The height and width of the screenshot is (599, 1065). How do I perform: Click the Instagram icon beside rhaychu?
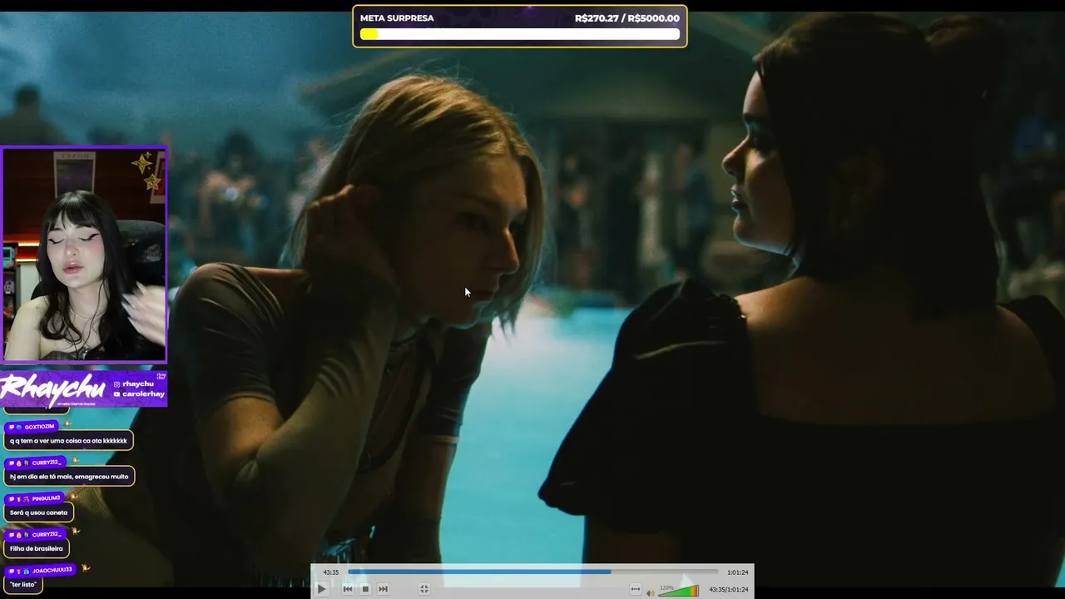coord(116,384)
